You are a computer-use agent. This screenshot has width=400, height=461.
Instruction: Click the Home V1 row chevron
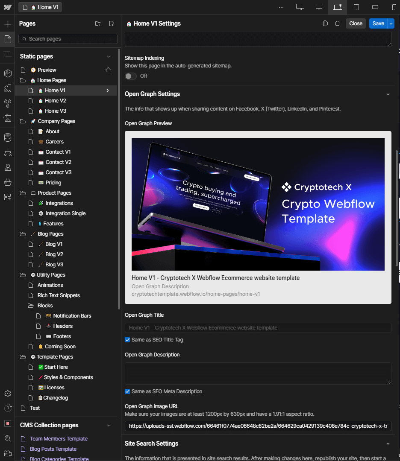pyautogui.click(x=107, y=90)
